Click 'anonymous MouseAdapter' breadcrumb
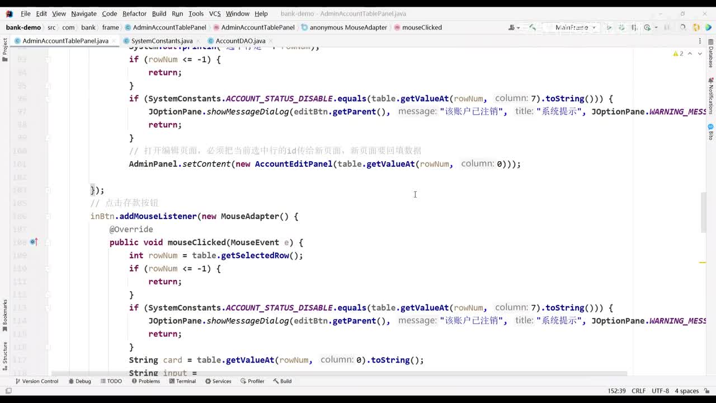 click(344, 27)
